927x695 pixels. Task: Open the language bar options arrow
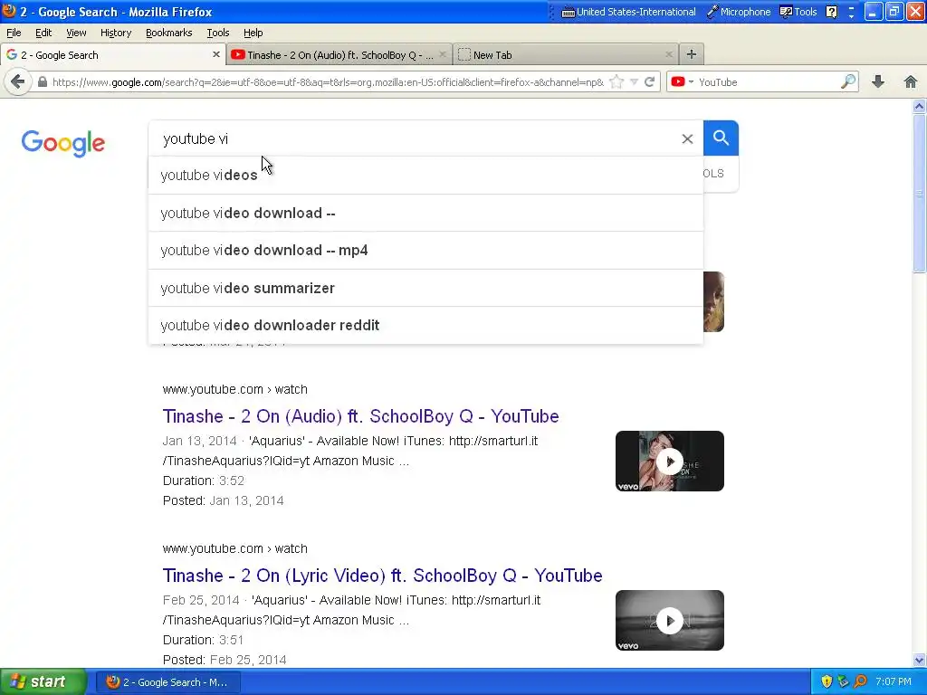851,16
